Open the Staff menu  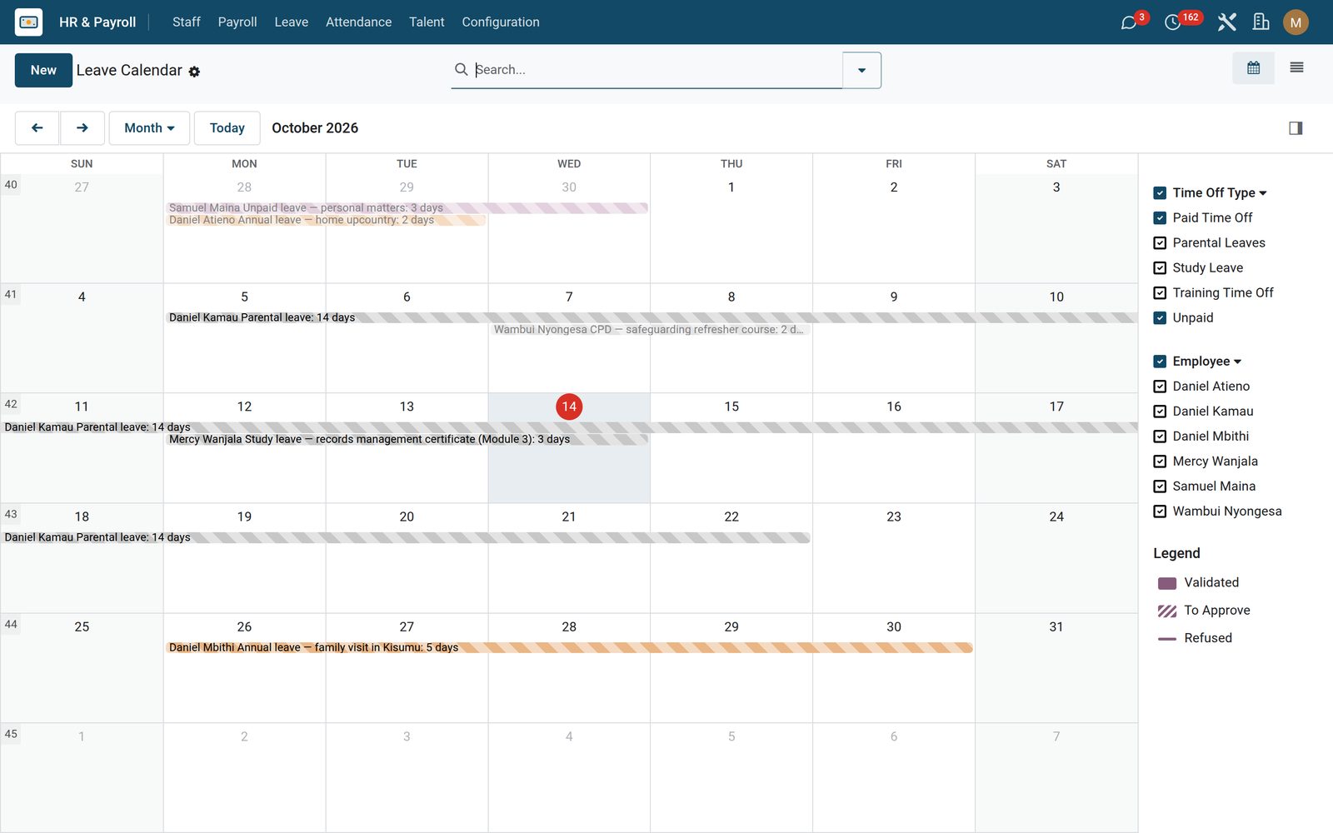click(x=187, y=22)
